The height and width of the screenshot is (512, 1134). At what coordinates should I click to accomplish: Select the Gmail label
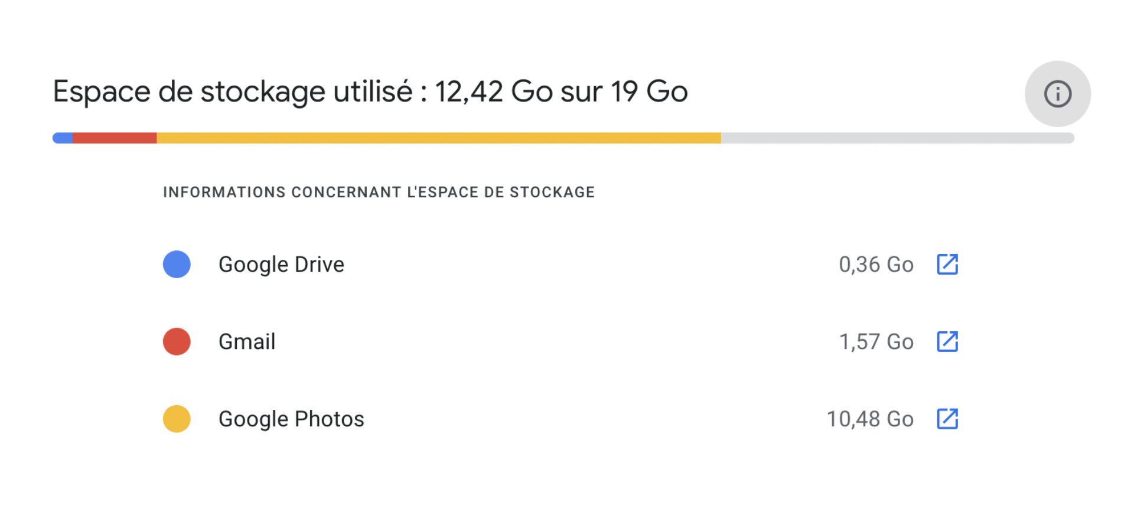pos(247,342)
